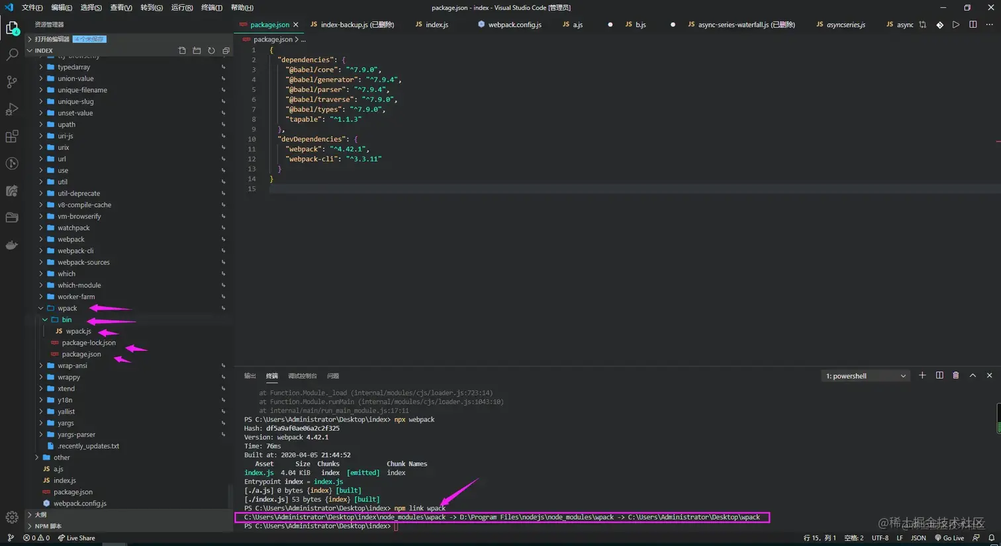Open the Docker view in activity bar

coord(12,245)
